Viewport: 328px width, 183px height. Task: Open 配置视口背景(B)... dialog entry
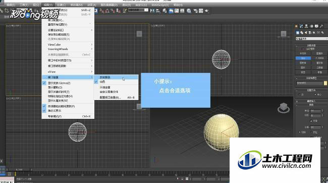116,98
